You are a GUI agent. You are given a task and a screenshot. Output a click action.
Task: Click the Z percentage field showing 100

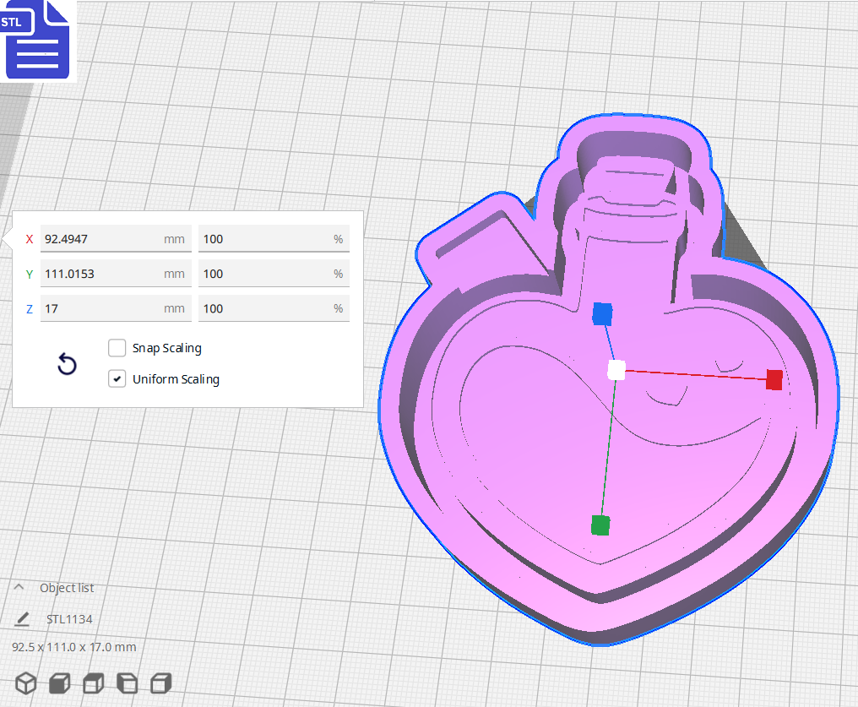[274, 308]
